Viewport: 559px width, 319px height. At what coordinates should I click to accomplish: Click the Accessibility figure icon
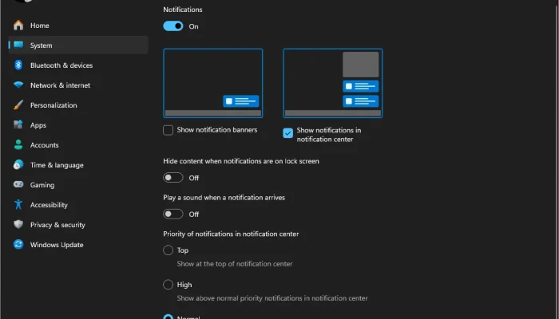tap(18, 205)
